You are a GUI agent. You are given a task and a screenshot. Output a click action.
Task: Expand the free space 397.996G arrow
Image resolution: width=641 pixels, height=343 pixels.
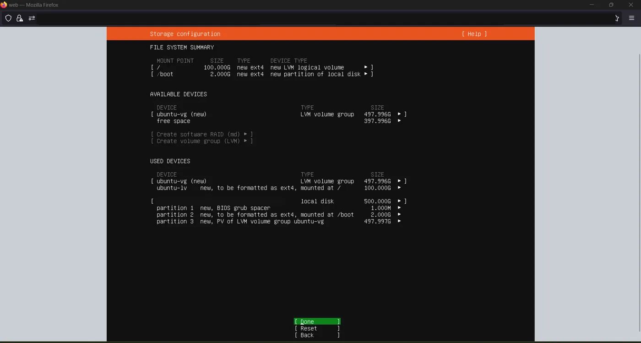(x=399, y=121)
